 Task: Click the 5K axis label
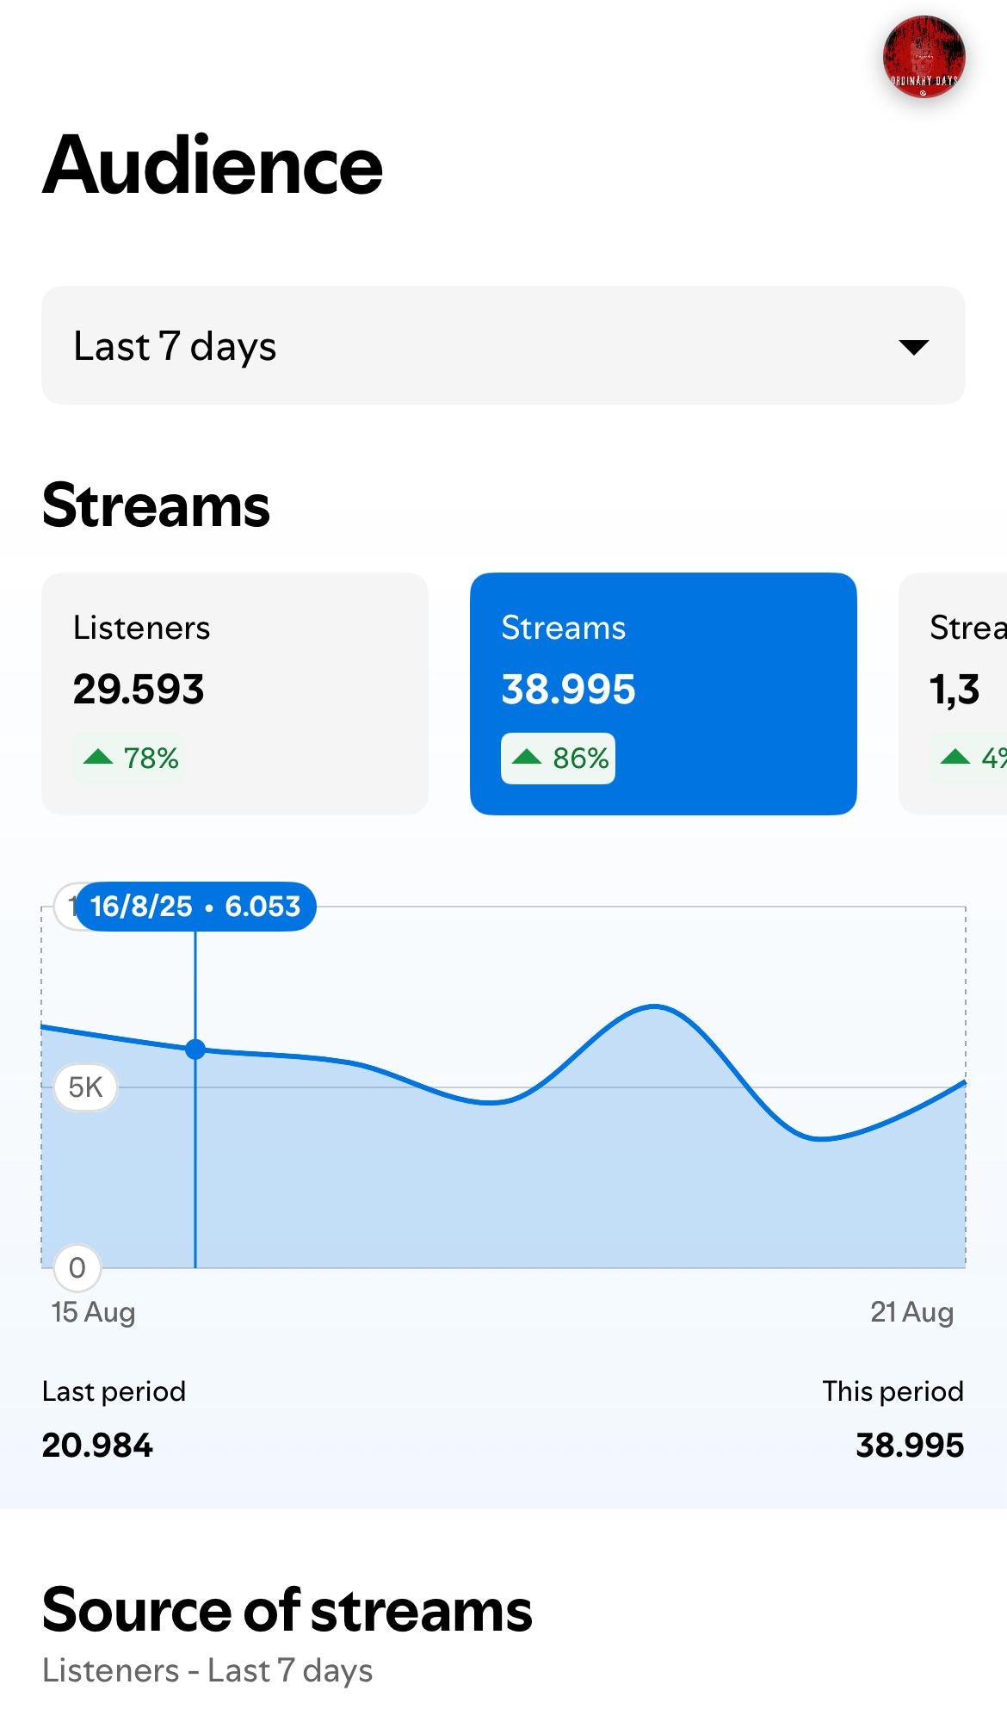pos(85,1087)
